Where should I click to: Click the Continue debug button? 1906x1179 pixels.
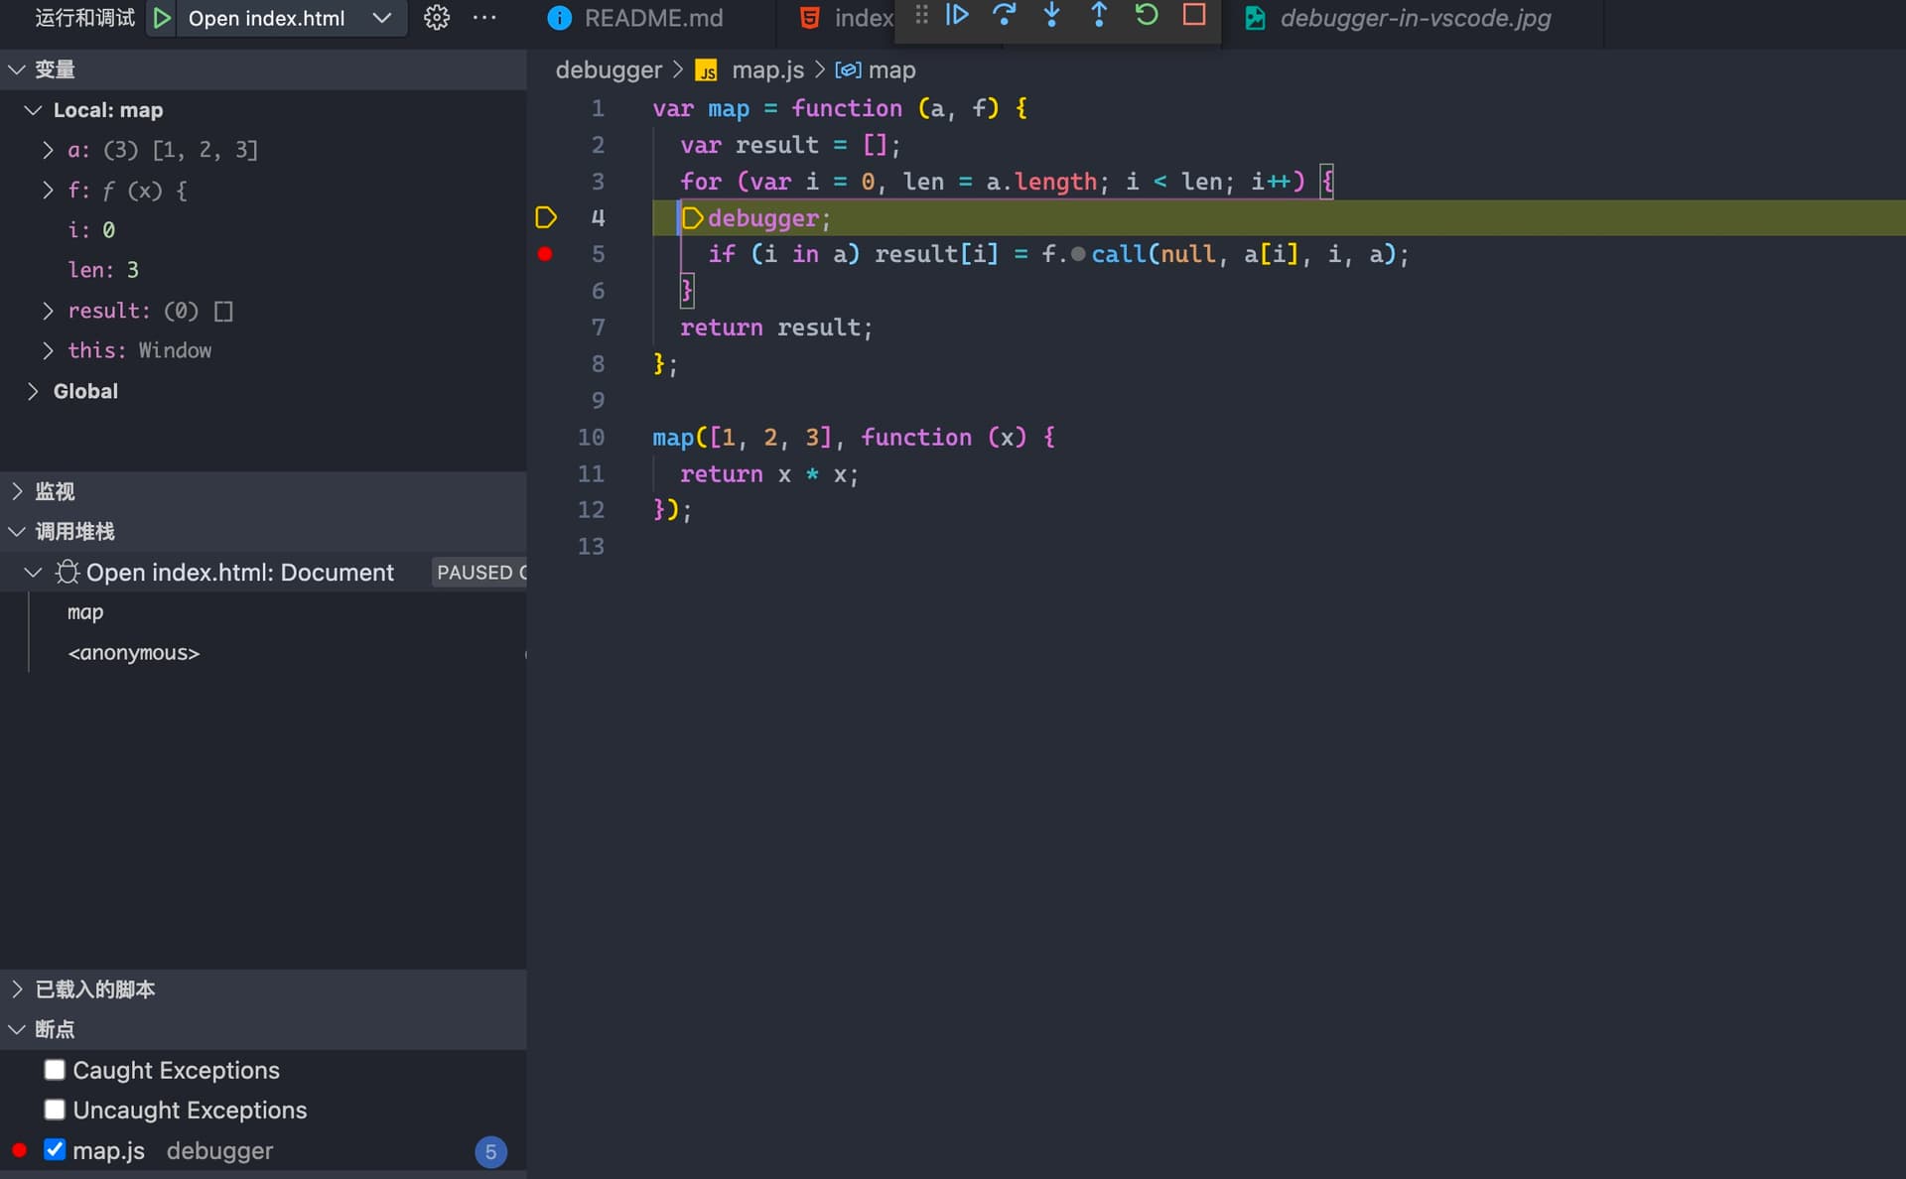(x=957, y=15)
